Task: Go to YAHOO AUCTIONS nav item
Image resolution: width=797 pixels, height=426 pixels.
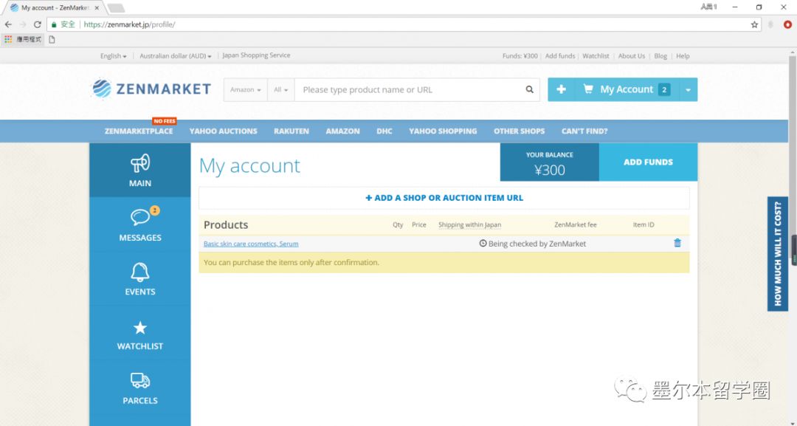Action: pos(223,131)
